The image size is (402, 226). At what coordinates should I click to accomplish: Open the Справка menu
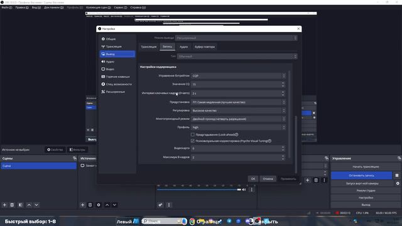point(138,8)
